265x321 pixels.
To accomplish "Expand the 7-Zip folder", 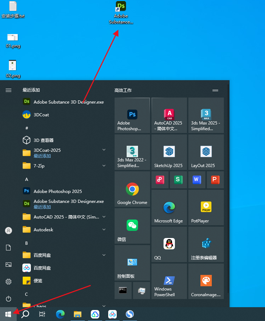I will coord(64,166).
